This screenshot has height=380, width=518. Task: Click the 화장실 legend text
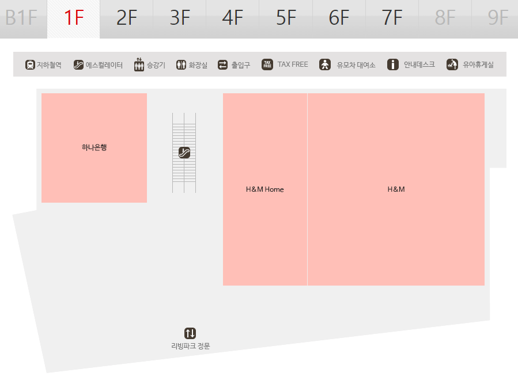(198, 65)
